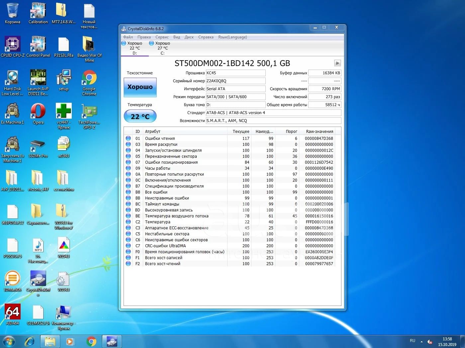Click the Общее время работы 58512 ч field

(x=325, y=105)
